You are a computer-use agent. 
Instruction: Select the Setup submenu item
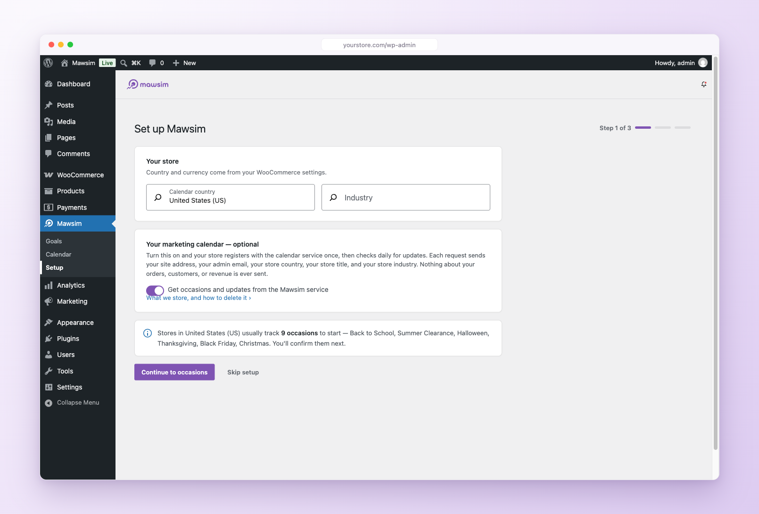pyautogui.click(x=54, y=267)
